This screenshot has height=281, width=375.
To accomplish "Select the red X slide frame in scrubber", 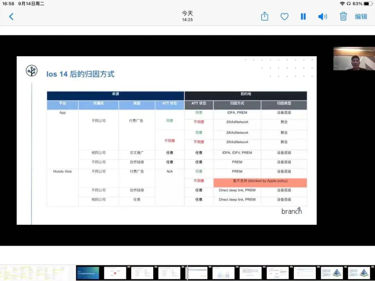I will pyautogui.click(x=115, y=273).
